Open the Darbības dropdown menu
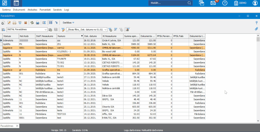The width and height of the screenshot is (260, 132). click(x=68, y=23)
